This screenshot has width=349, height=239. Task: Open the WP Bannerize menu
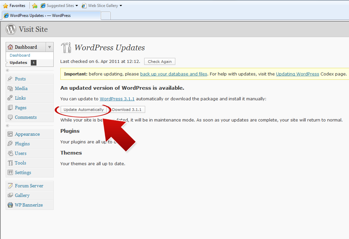coord(29,205)
